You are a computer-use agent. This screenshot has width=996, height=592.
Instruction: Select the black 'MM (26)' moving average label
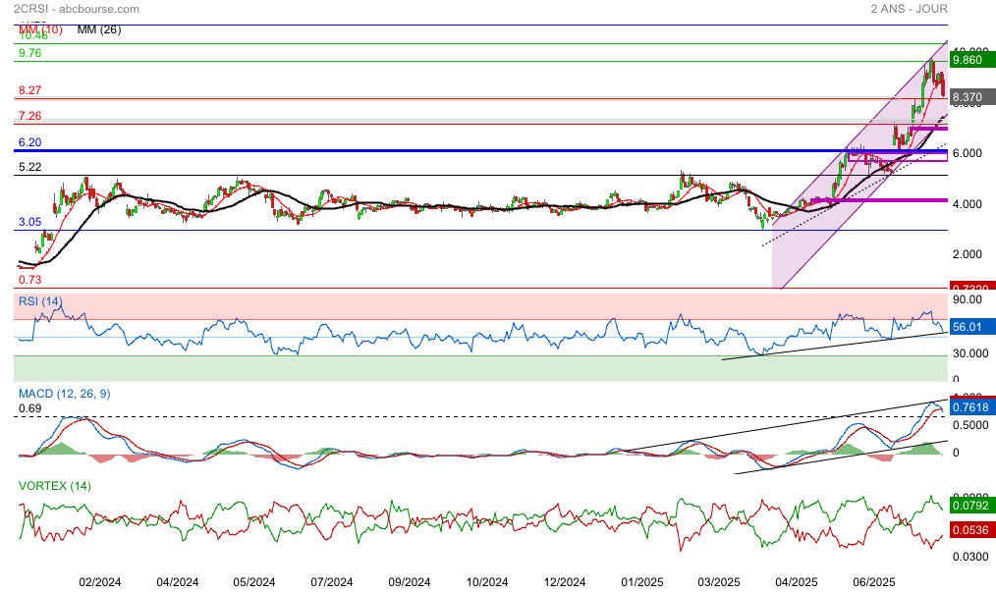pos(98,29)
